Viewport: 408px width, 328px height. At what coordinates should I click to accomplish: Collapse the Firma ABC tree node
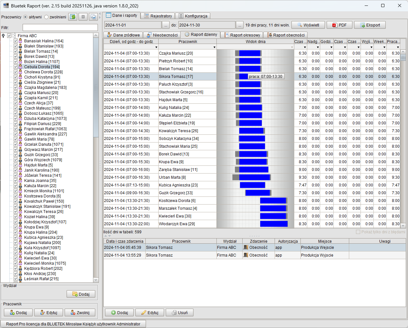point(3,36)
